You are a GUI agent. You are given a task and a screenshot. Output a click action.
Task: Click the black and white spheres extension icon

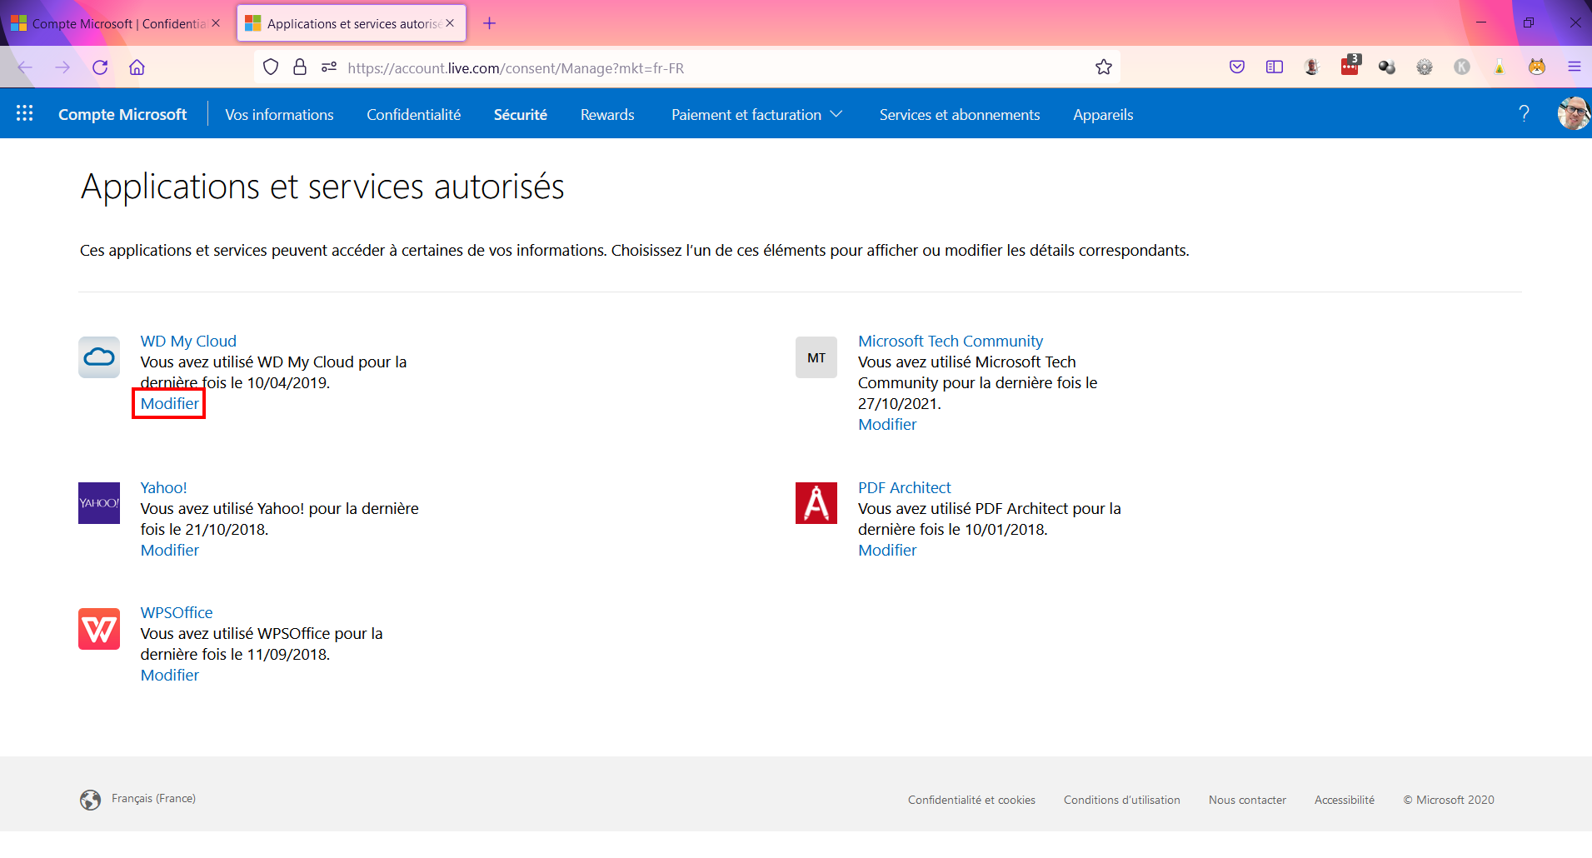click(x=1387, y=67)
